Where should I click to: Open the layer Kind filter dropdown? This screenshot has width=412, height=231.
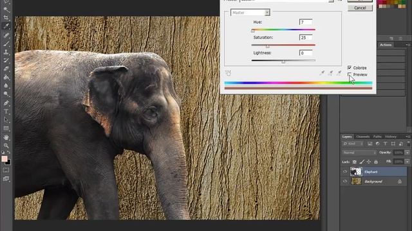[353, 144]
